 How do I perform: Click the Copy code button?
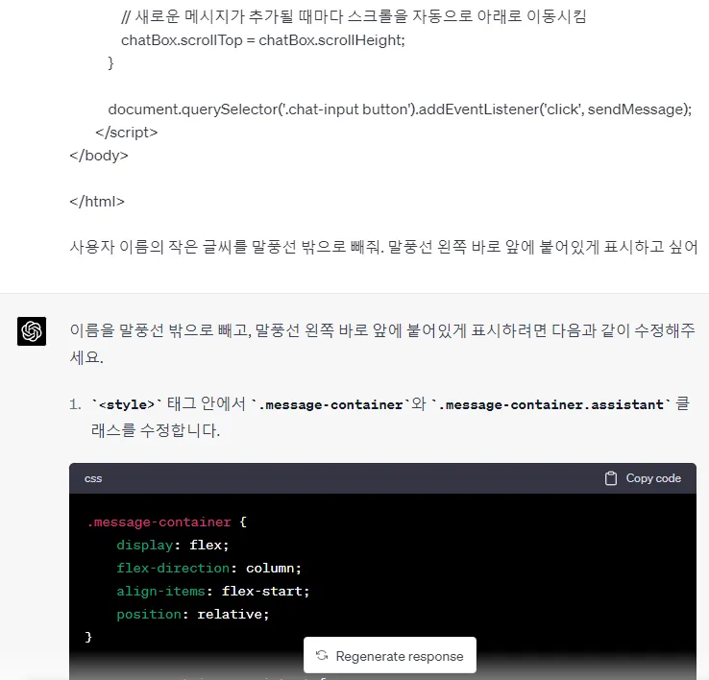point(643,478)
